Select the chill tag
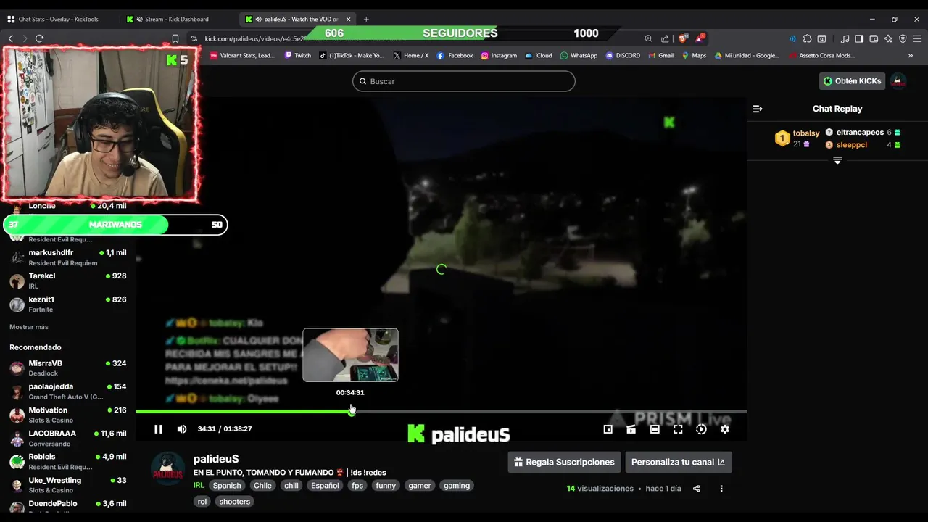 291,486
